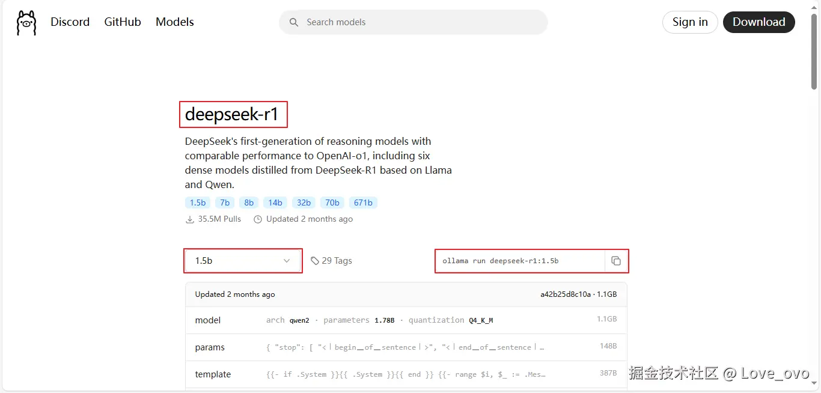821x393 pixels.
Task: Go to the GitHub page
Action: tap(123, 22)
